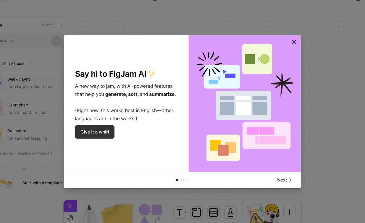Image resolution: width=365 pixels, height=223 pixels.
Task: Click the Say hi to FigJam AI heading
Action: point(115,74)
